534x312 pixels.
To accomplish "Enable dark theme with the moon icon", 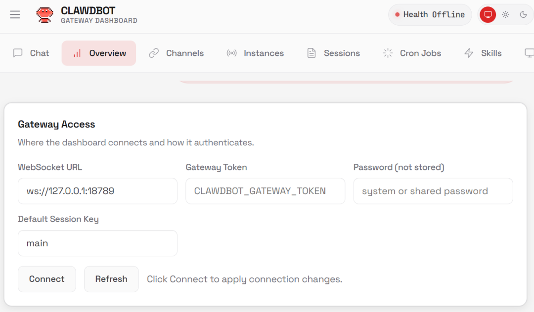I will [x=523, y=15].
